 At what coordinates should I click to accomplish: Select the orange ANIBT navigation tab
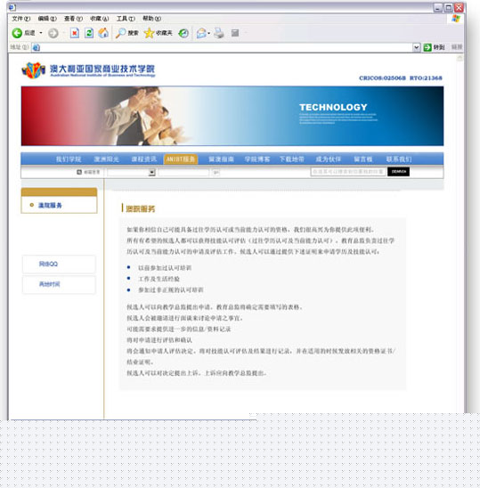tap(181, 159)
